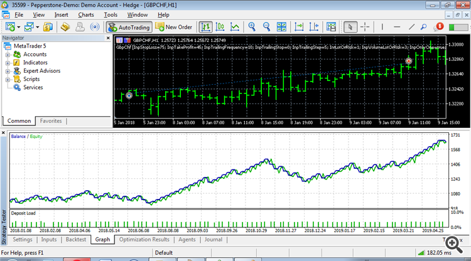Click the 182.05 ms connection status
471x261 pixels.
pyautogui.click(x=439, y=253)
